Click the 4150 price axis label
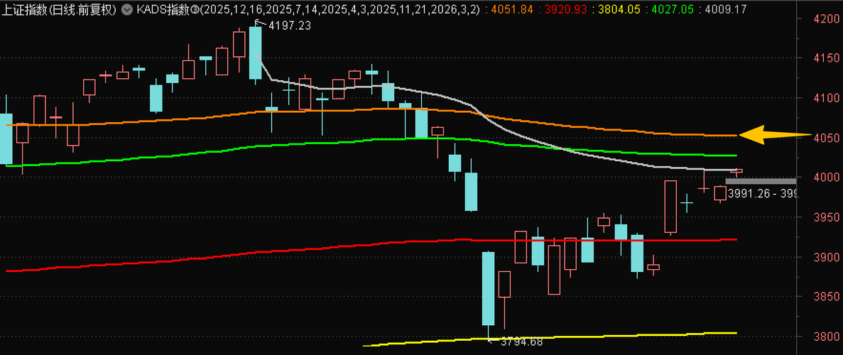Image resolution: width=843 pixels, height=355 pixels. (826, 58)
